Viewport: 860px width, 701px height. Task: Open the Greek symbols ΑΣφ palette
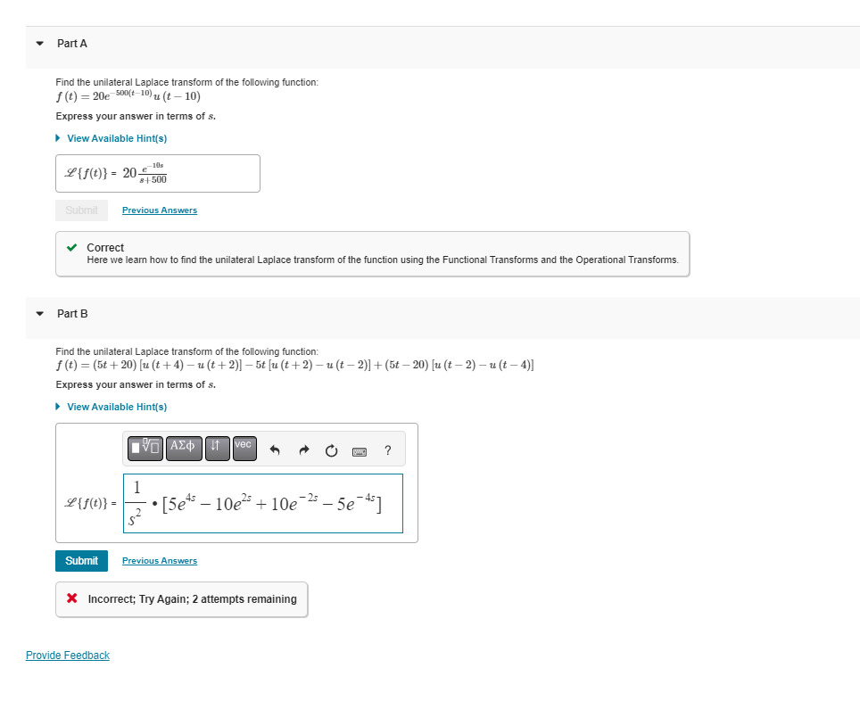click(182, 448)
